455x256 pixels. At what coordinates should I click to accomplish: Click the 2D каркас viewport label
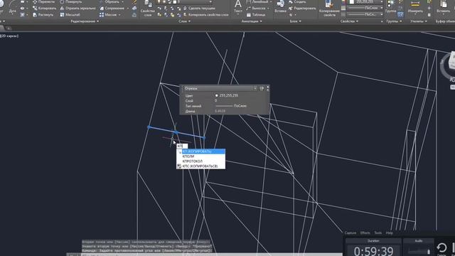click(x=9, y=36)
